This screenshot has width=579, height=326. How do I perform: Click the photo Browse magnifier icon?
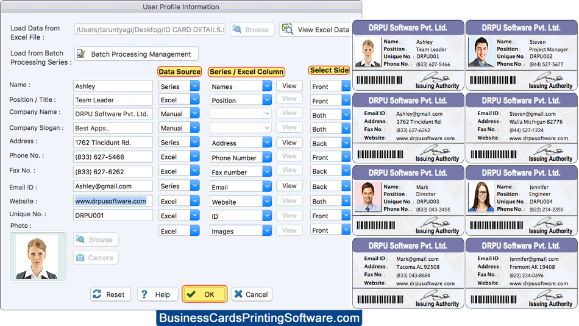(80, 239)
